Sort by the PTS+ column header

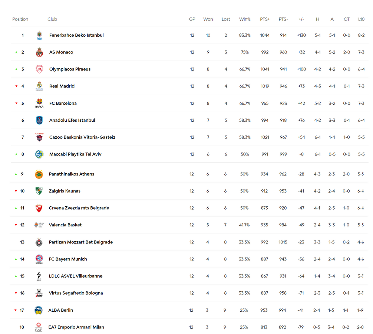(265, 19)
